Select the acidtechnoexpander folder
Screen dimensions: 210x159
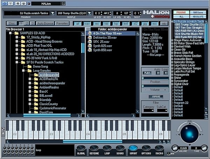pos(52,83)
